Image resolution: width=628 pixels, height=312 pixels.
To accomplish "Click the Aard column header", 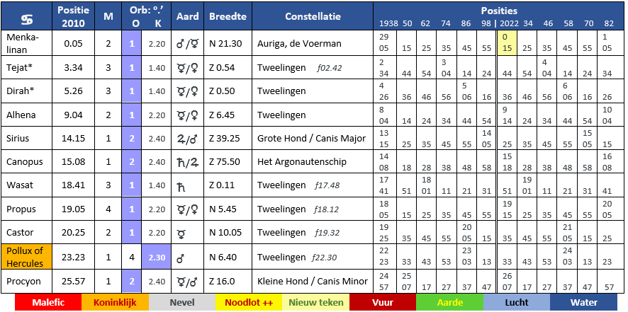I will coord(187,16).
